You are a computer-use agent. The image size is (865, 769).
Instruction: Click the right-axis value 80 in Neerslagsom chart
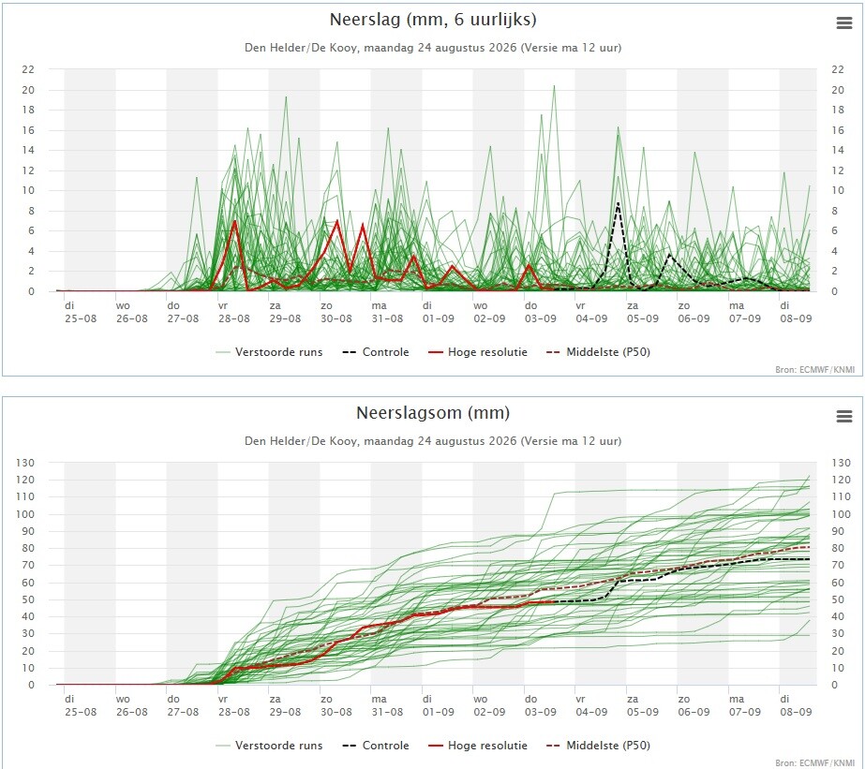[838, 548]
